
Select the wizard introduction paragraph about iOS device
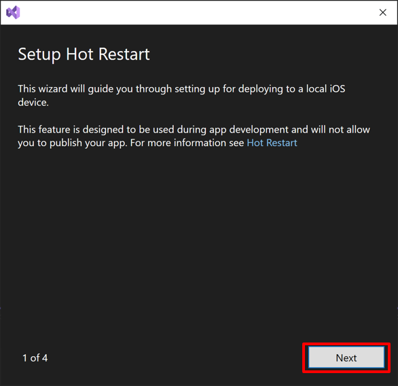pyautogui.click(x=181, y=96)
